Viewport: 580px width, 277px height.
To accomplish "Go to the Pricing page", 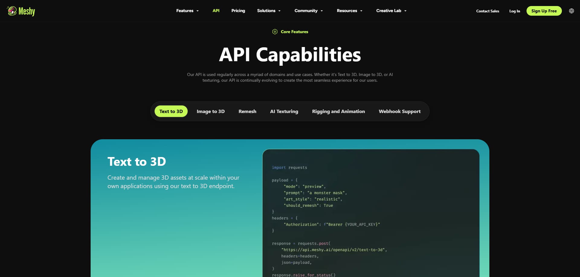I will tap(238, 11).
